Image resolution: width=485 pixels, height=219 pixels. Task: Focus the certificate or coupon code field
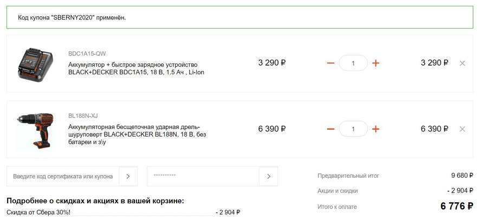pos(63,176)
